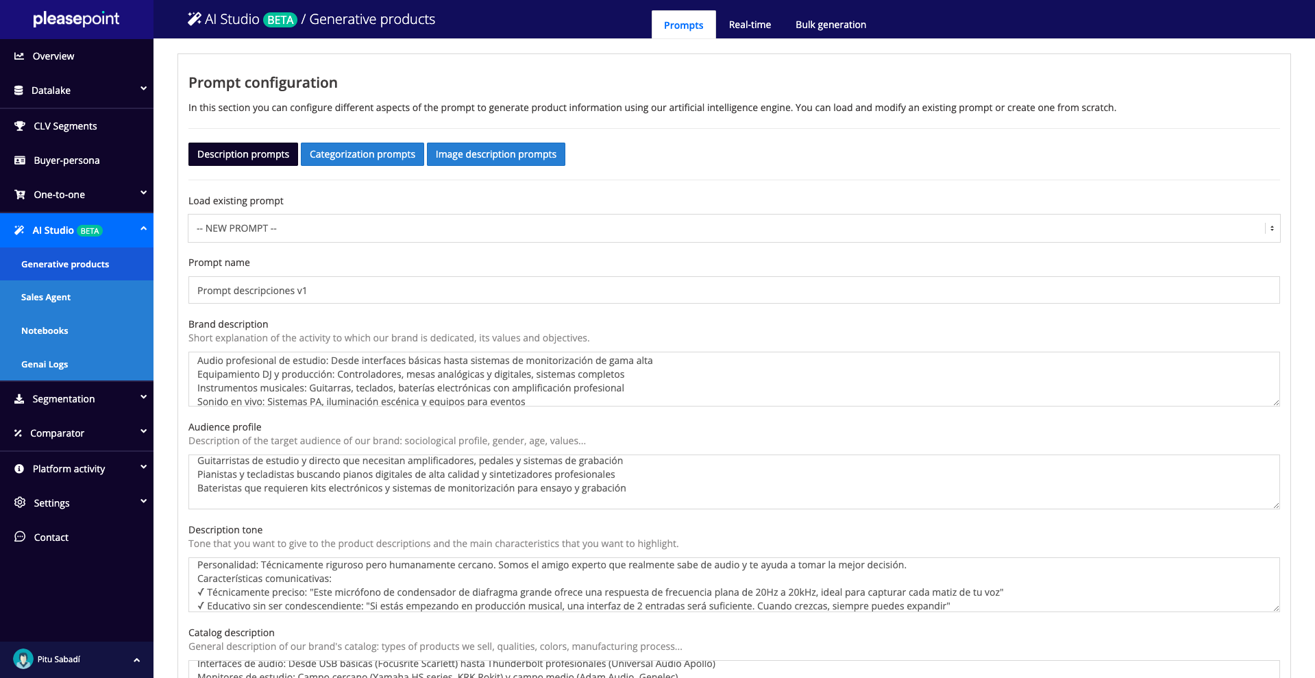The image size is (1315, 678).
Task: Expand the Segmentation menu chevron
Action: coord(143,398)
